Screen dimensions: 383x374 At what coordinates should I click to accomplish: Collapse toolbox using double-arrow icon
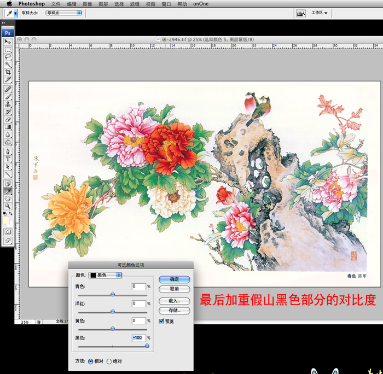coord(3,23)
